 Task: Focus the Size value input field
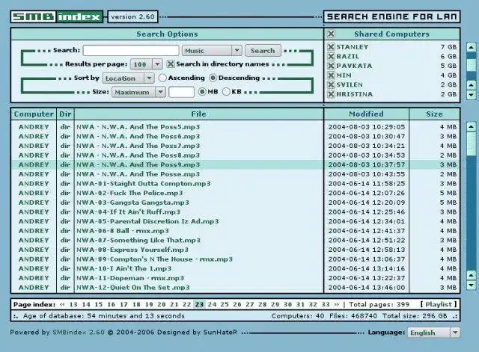(x=181, y=92)
